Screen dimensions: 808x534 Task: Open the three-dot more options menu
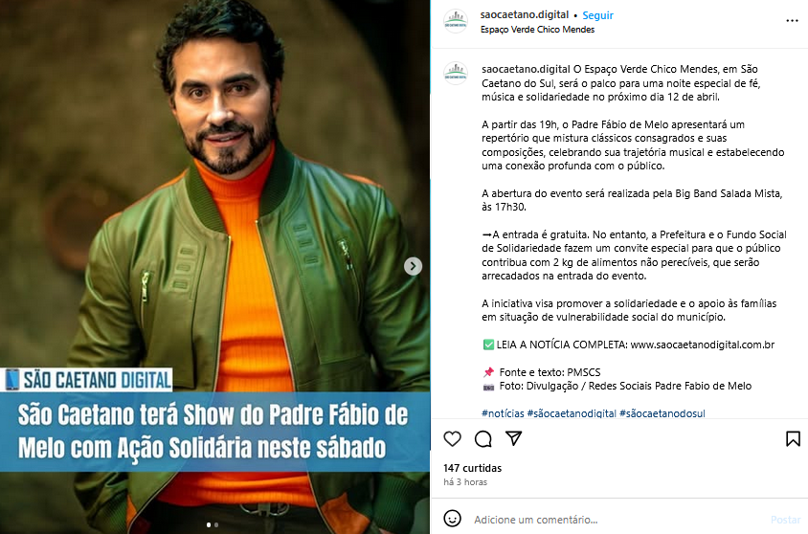(x=792, y=21)
